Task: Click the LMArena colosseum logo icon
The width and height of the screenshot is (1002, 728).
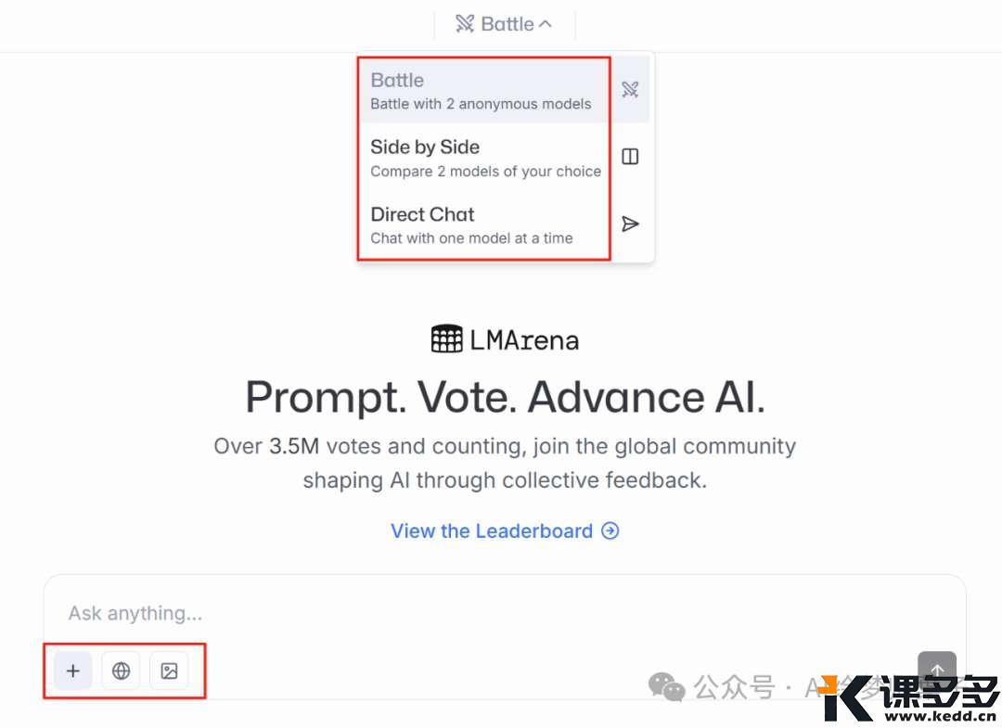Action: 446,339
